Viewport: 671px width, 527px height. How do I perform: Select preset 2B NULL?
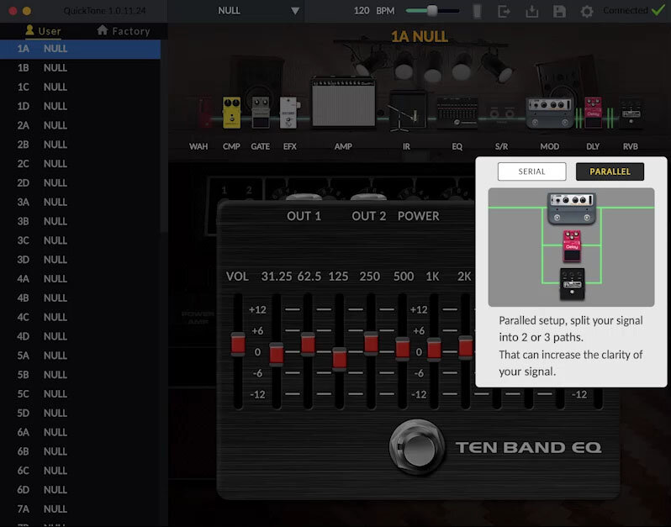[80, 145]
